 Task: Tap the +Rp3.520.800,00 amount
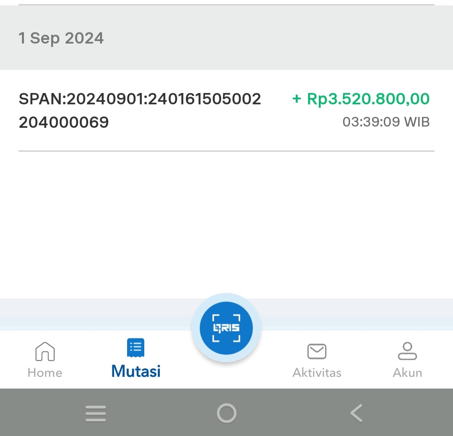(361, 99)
